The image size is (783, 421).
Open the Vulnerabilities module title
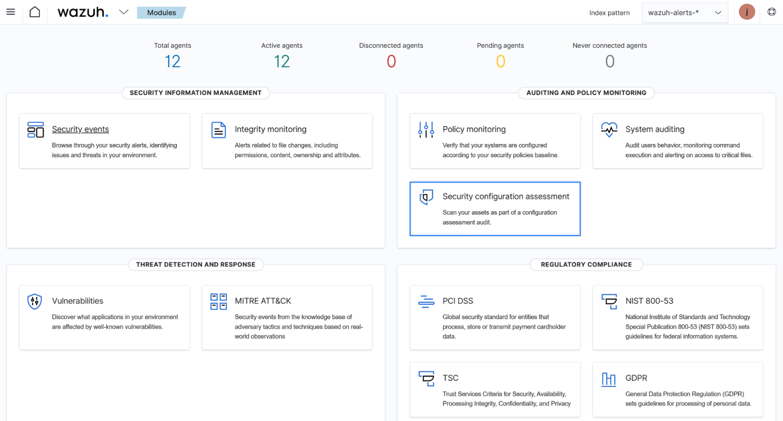click(78, 301)
